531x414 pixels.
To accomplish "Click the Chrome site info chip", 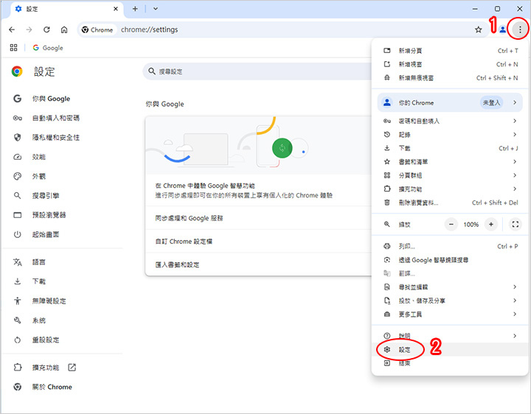I will point(97,29).
